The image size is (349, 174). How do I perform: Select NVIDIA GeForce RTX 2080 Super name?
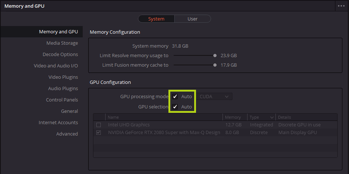pyautogui.click(x=164, y=132)
